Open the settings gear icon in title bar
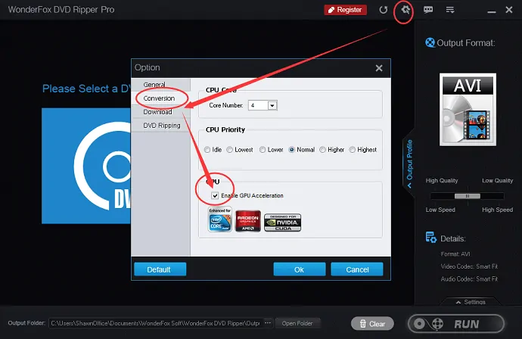The width and height of the screenshot is (522, 339). [x=405, y=10]
